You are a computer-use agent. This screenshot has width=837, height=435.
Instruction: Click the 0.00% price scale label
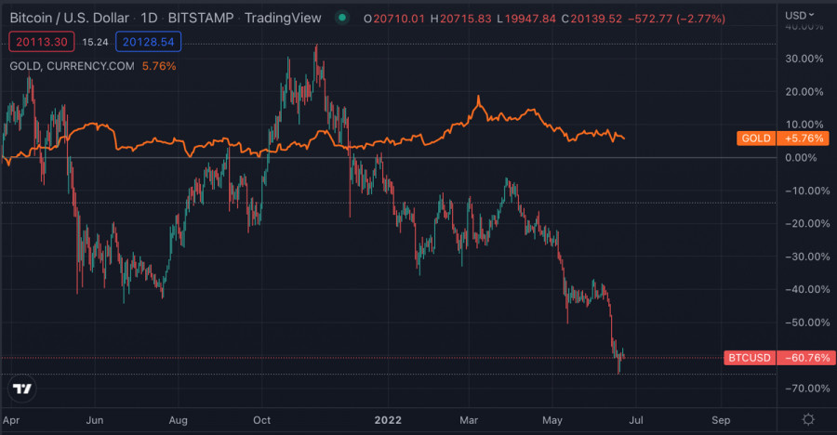click(x=801, y=157)
